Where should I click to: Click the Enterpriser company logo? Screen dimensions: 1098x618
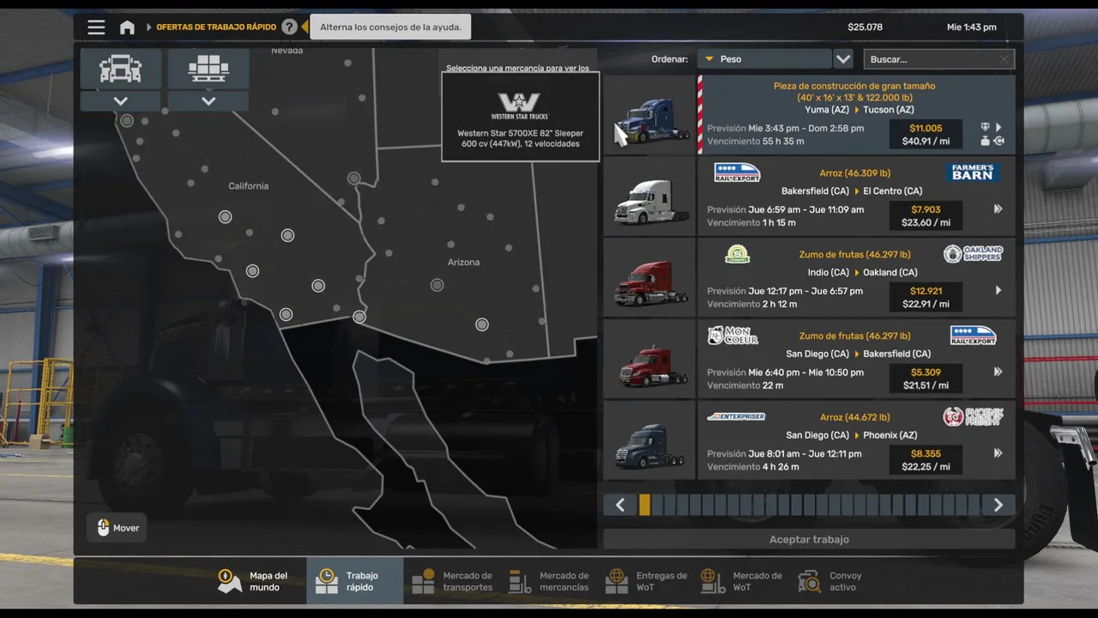click(736, 416)
